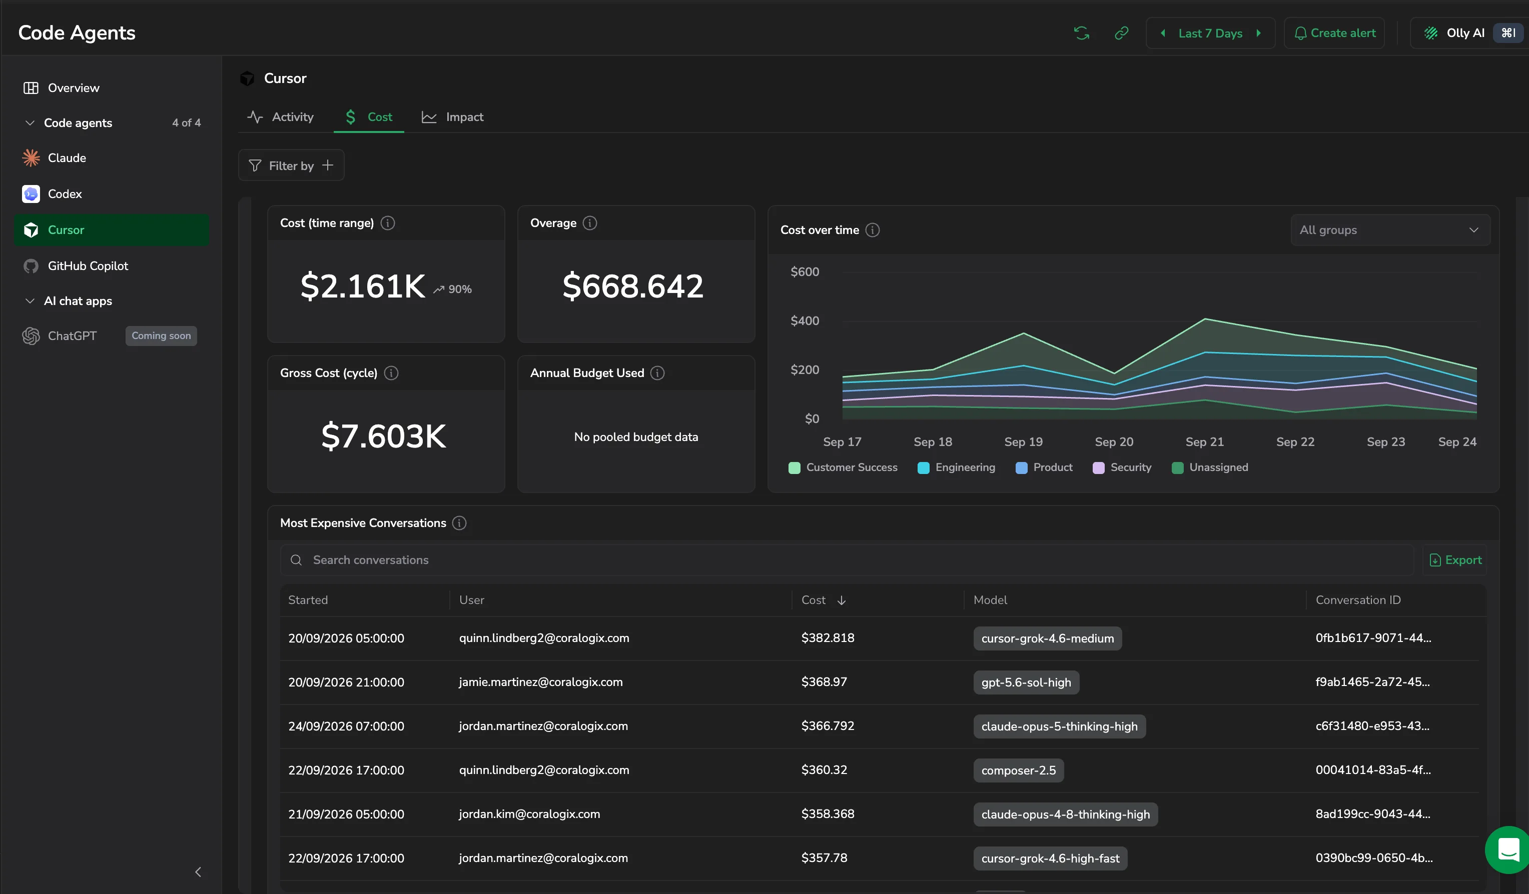
Task: Sort by the Cost column header
Action: pyautogui.click(x=824, y=600)
